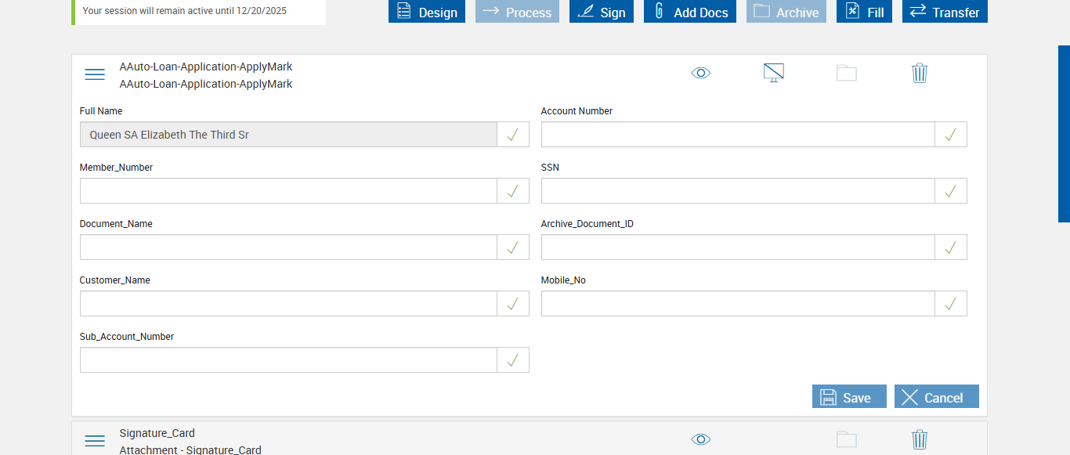
Task: Click the folder icon on Signature_Card row
Action: click(847, 439)
